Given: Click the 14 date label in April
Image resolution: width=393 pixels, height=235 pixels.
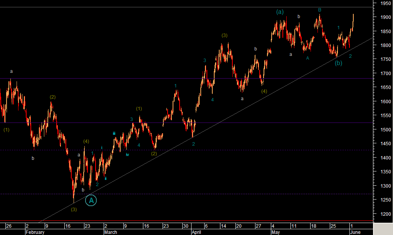Looking at the screenshot, I should [x=223, y=226].
